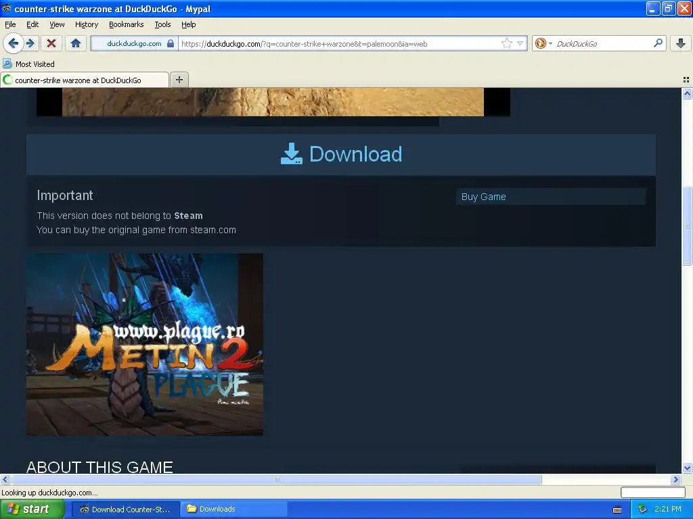The width and height of the screenshot is (693, 519).
Task: Show the list all tabs button
Action: 686,80
